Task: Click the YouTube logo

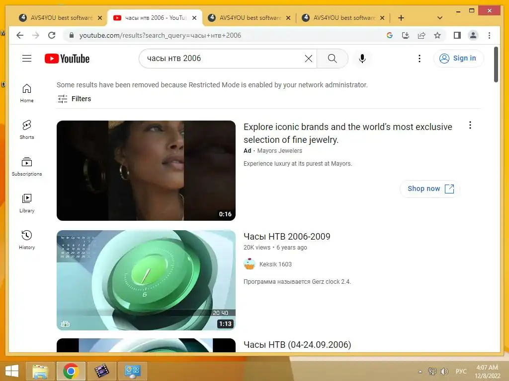Action: point(67,59)
